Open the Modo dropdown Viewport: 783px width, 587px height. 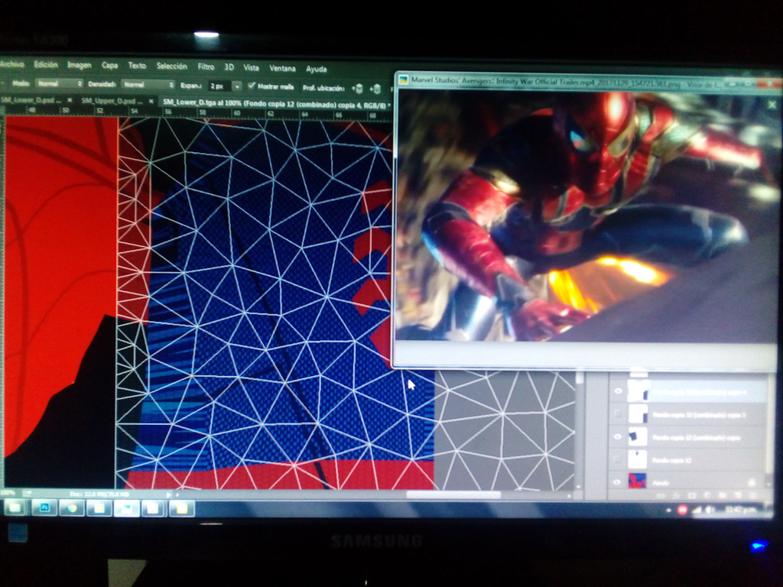point(59,83)
